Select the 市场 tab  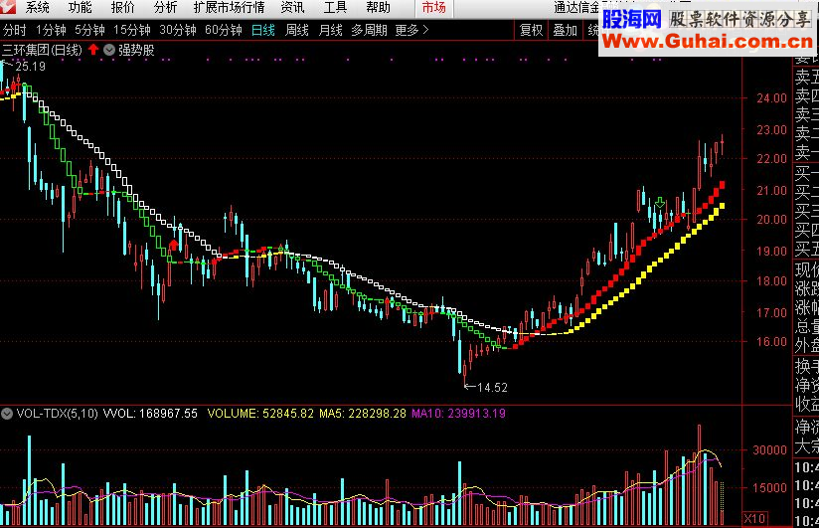click(434, 7)
